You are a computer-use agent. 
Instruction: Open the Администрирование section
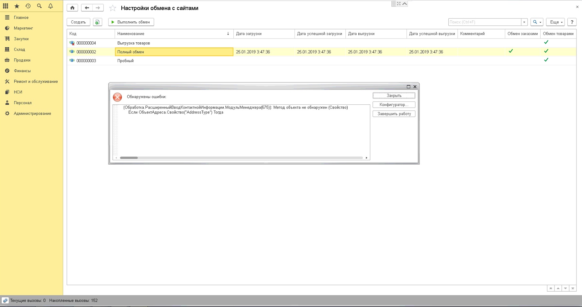click(x=32, y=113)
